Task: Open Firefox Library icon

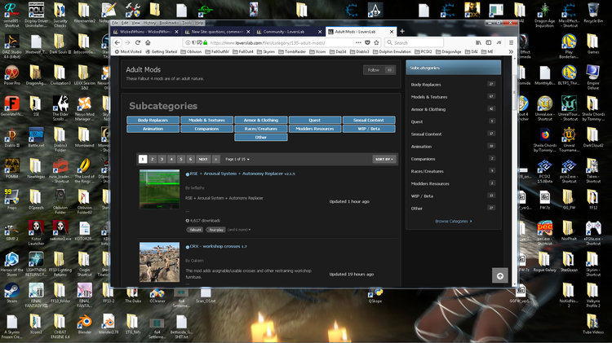Action: (x=478, y=42)
